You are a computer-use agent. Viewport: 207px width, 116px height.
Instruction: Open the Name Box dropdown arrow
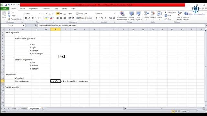[23, 25]
